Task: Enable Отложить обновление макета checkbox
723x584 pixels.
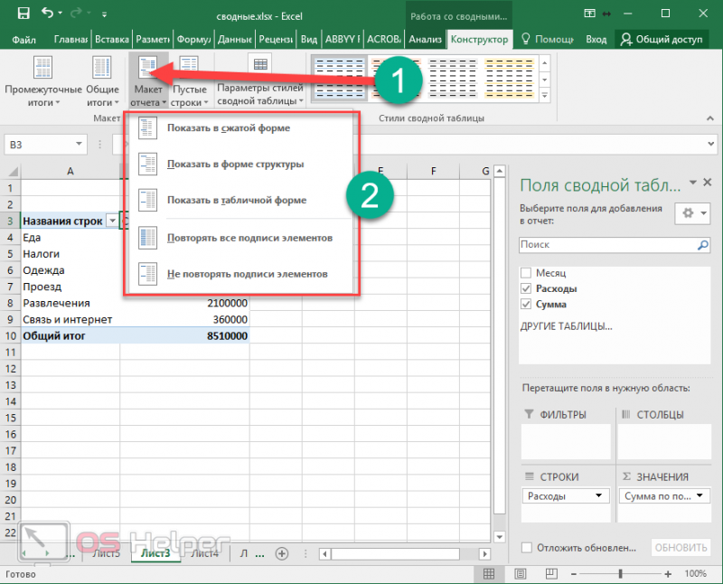Action: tap(527, 548)
